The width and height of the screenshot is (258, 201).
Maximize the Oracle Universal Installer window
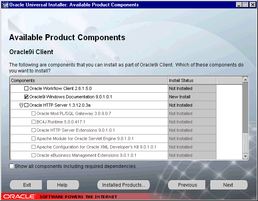point(245,5)
